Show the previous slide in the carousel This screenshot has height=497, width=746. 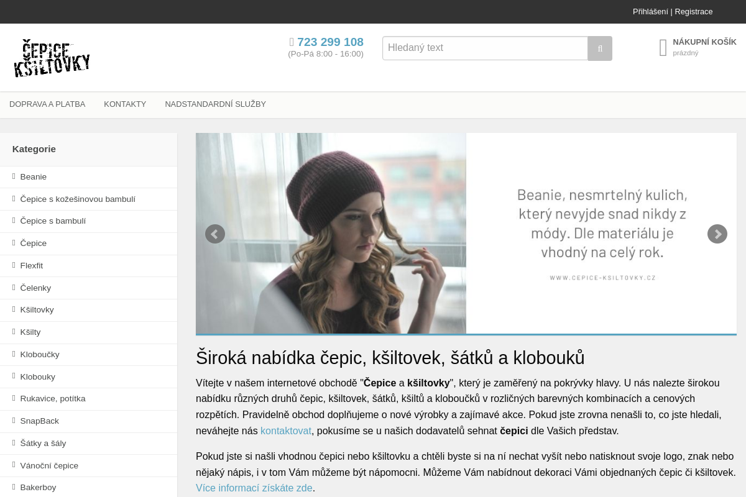coord(215,234)
